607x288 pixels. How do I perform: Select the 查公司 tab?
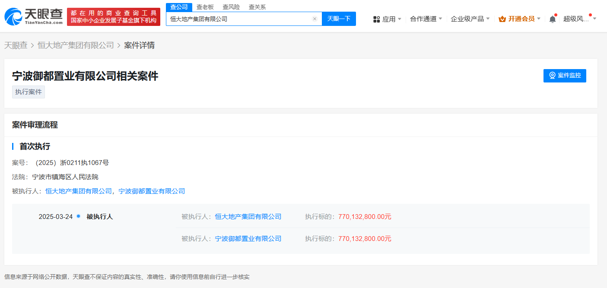point(179,7)
